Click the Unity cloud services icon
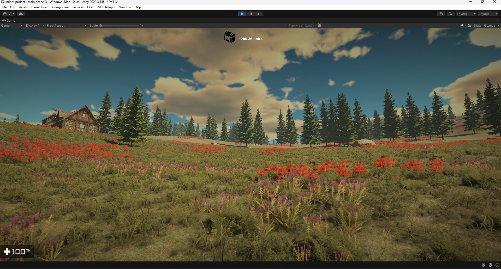Viewport: 501px width, 269px height. tap(21, 14)
